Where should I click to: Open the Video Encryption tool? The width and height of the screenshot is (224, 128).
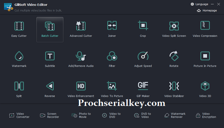206,115
